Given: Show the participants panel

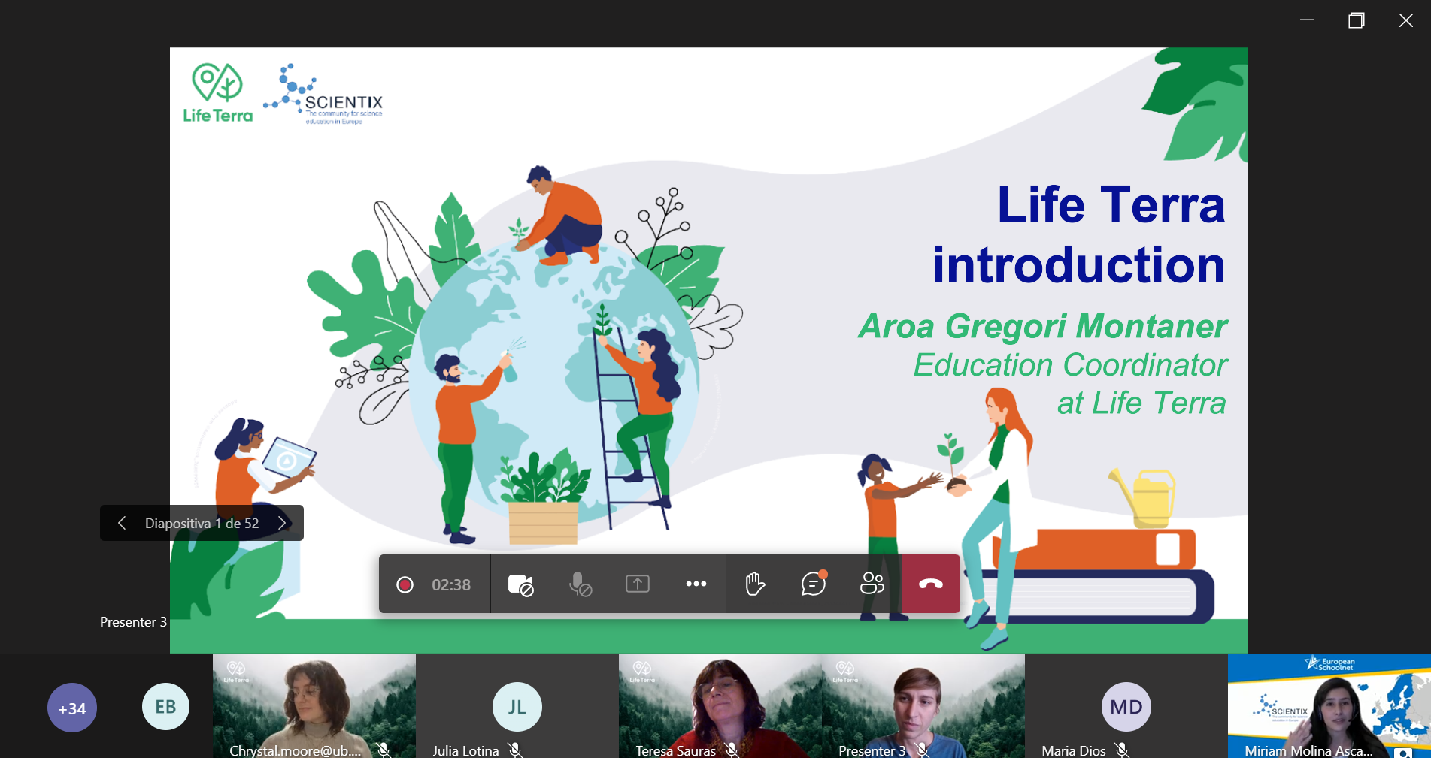Looking at the screenshot, I should pos(872,584).
